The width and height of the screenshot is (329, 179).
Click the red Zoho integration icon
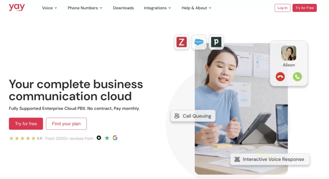coord(182,42)
